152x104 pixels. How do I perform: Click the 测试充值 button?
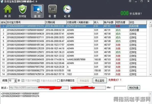(134, 88)
